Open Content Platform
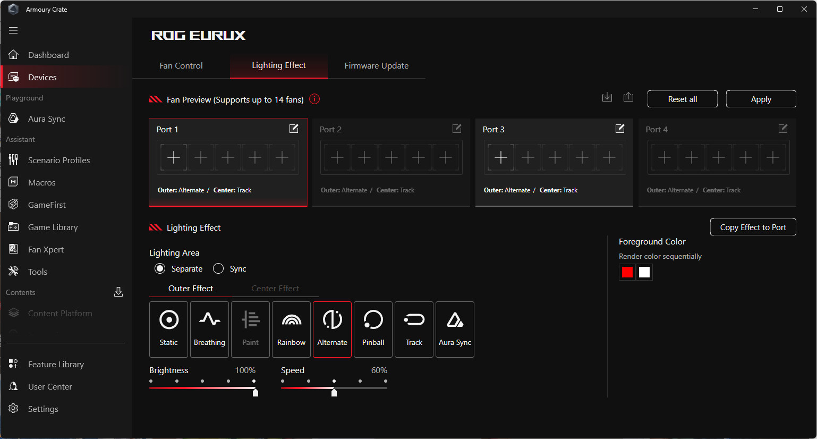The width and height of the screenshot is (817, 439). [66, 313]
